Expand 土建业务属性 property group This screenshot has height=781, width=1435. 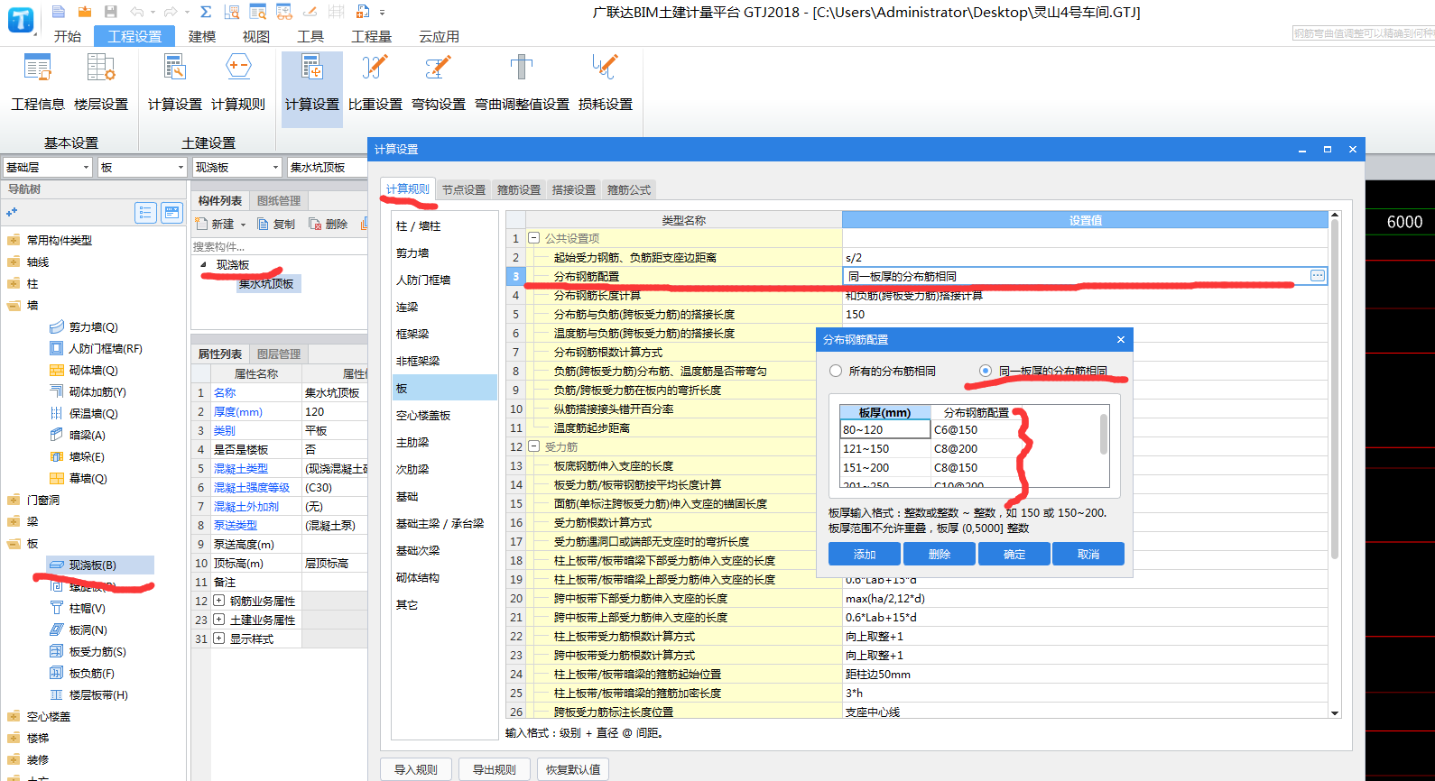pyautogui.click(x=218, y=620)
